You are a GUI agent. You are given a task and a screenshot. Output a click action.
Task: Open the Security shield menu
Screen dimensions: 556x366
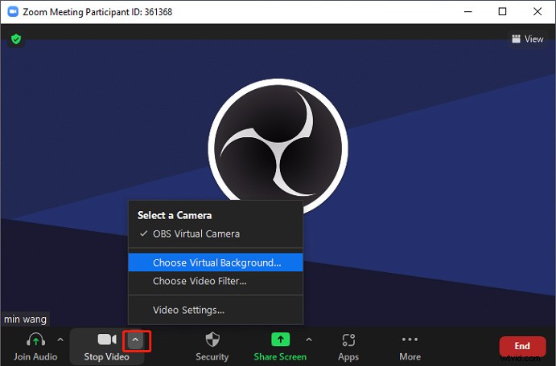(x=212, y=340)
